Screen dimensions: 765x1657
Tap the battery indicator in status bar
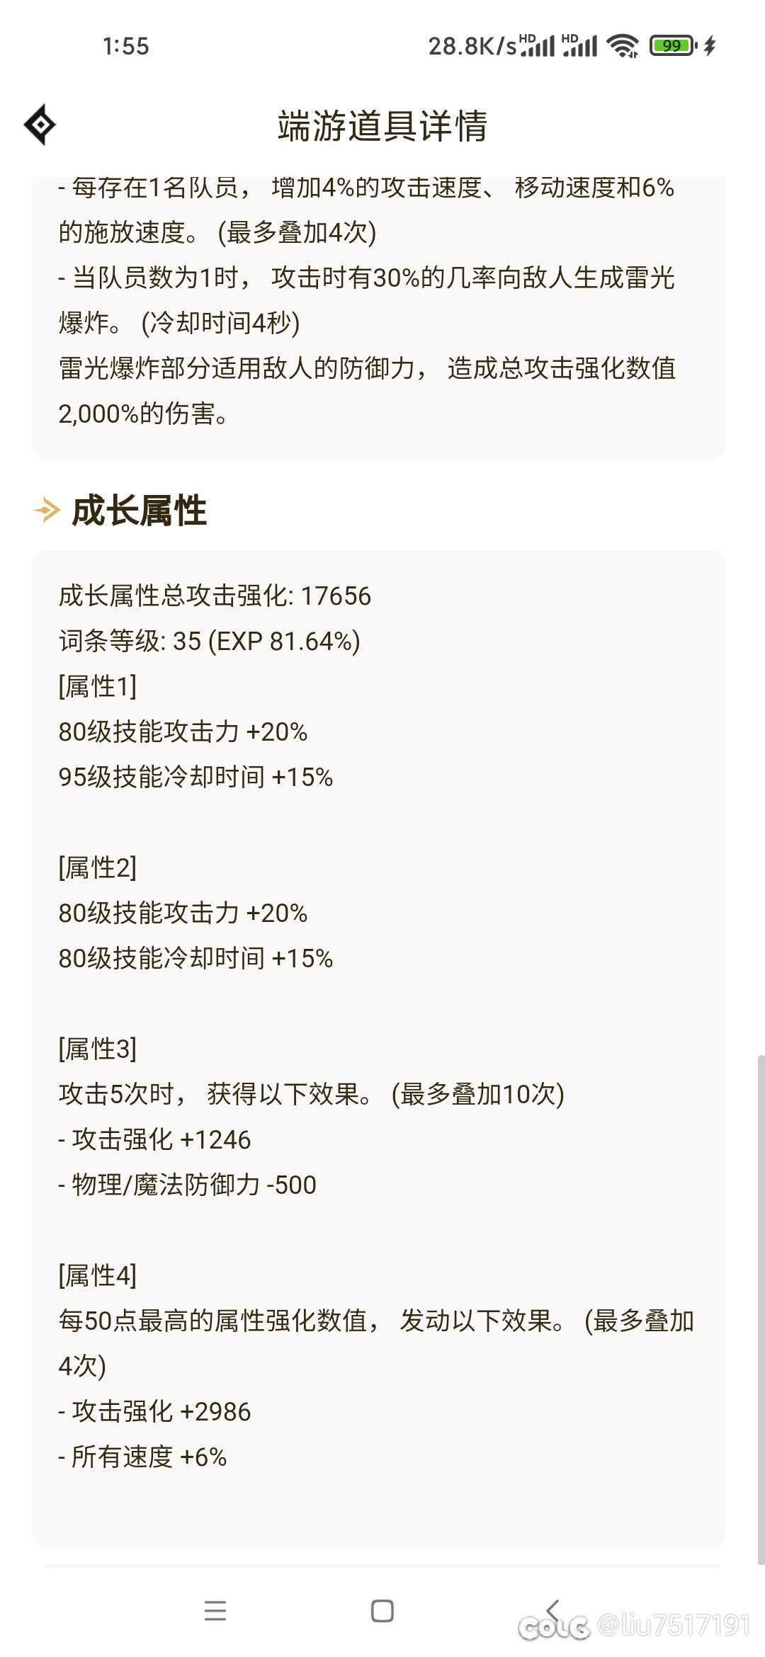point(673,46)
